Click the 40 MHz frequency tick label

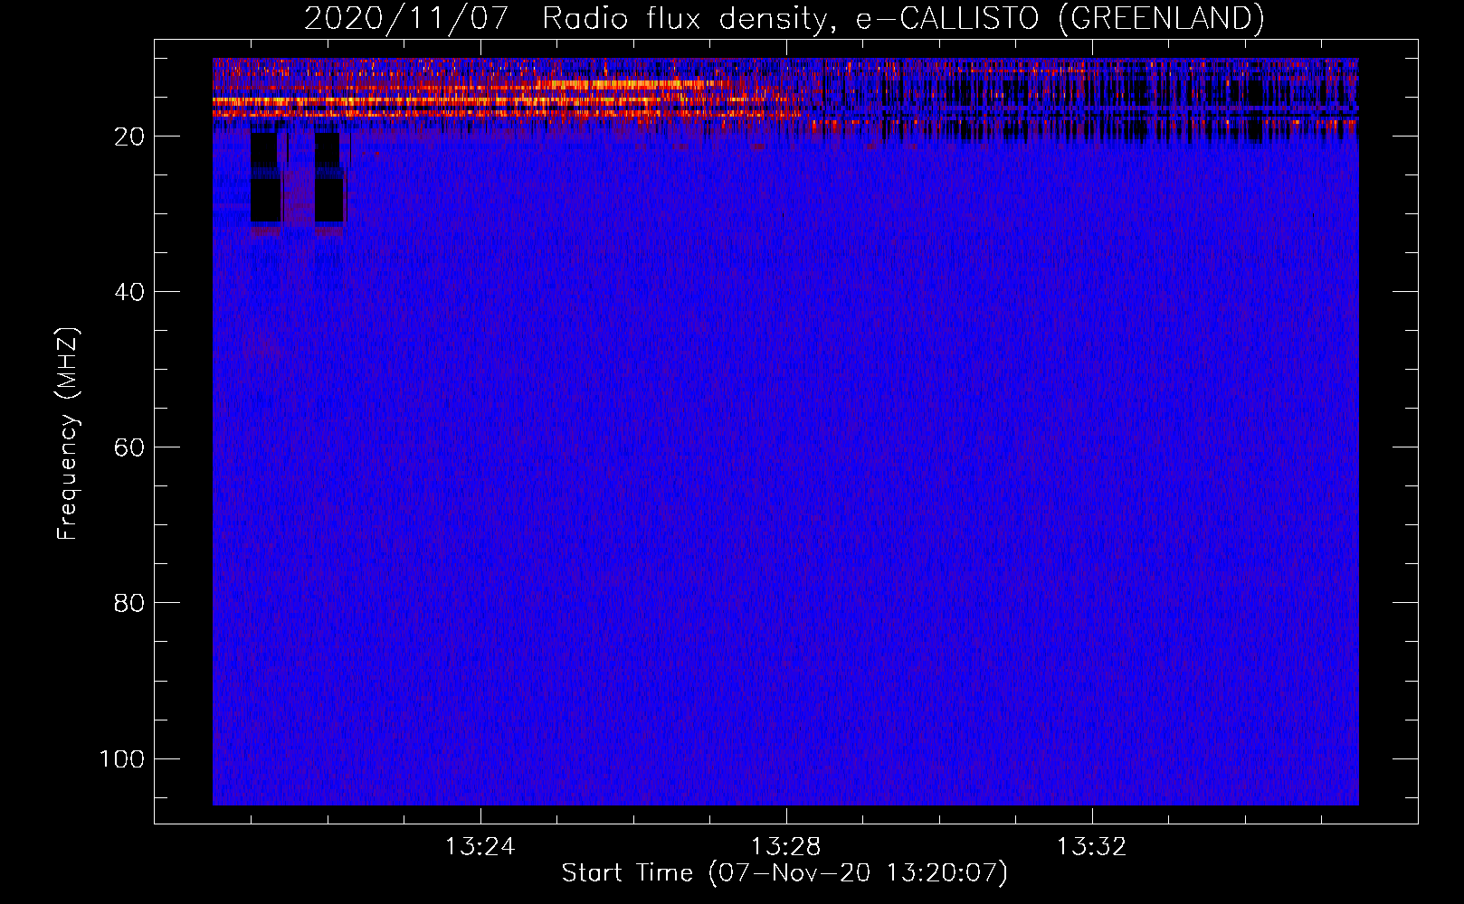129,292
